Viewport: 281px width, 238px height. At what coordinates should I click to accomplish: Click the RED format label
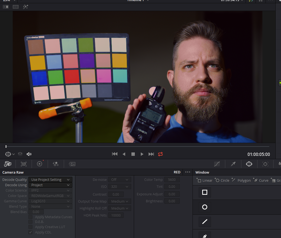coord(177,172)
